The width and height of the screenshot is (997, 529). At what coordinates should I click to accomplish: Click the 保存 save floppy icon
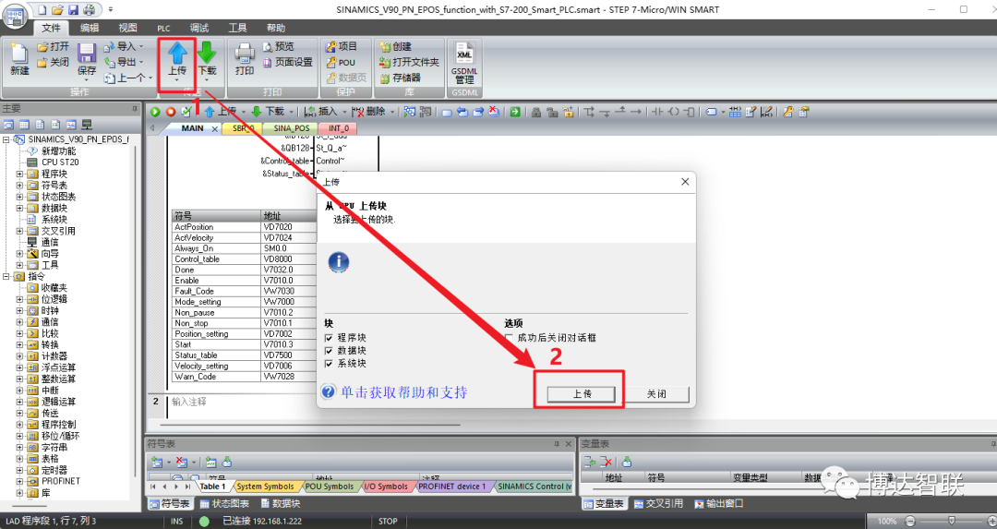(87, 54)
